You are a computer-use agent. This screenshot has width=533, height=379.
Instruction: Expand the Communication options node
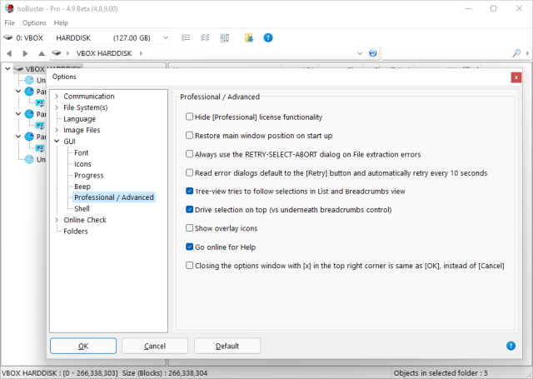pyautogui.click(x=57, y=96)
